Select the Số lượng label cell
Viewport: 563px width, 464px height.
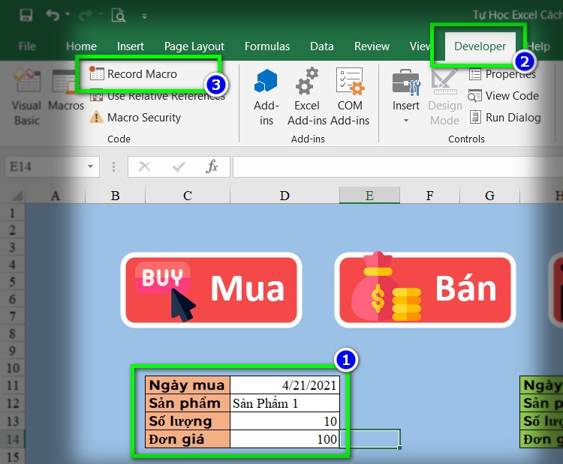pos(188,421)
